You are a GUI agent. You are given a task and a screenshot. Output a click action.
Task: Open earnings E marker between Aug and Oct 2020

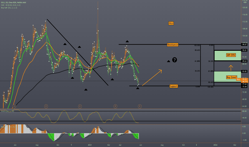[46, 106]
